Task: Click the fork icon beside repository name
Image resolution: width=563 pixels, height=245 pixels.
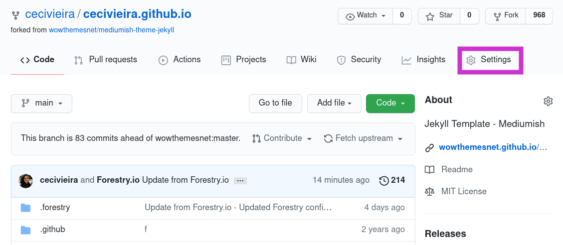Action: click(x=15, y=15)
